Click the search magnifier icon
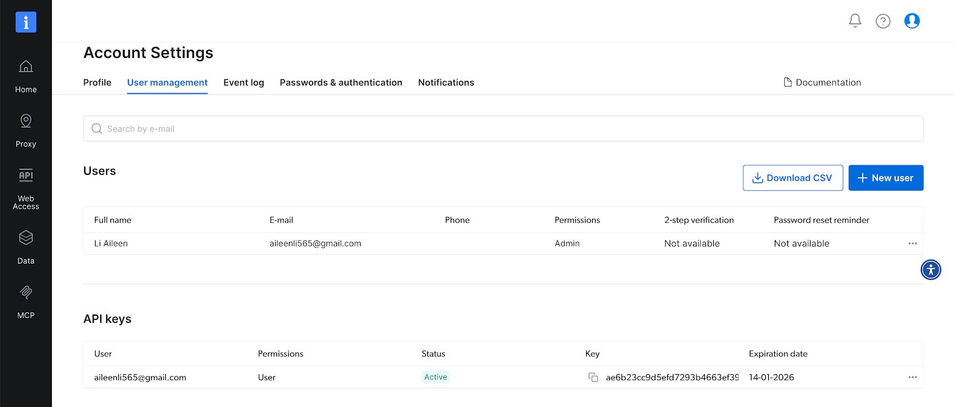955x407 pixels. click(97, 128)
